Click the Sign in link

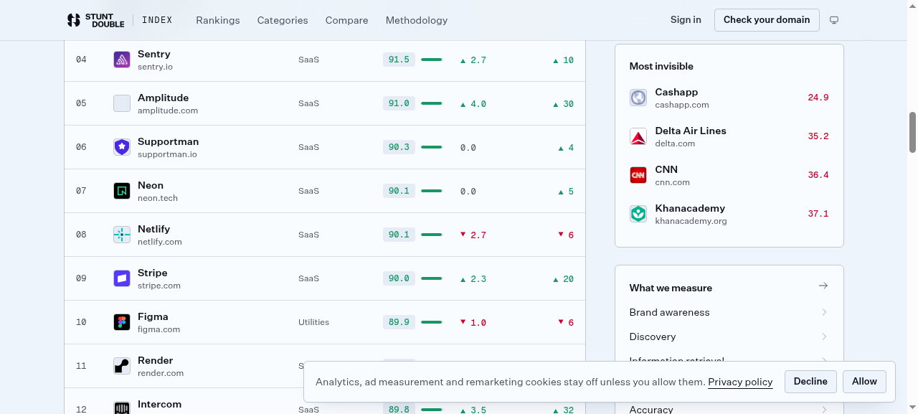click(686, 19)
